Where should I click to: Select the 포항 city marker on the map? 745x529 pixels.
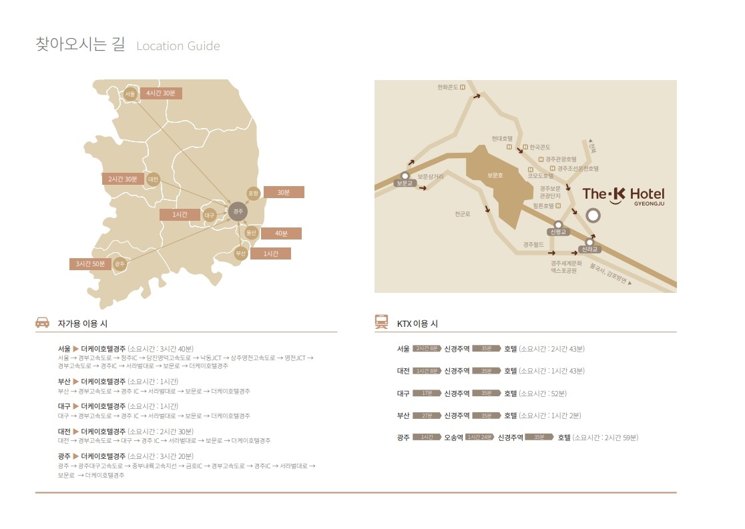pos(253,193)
